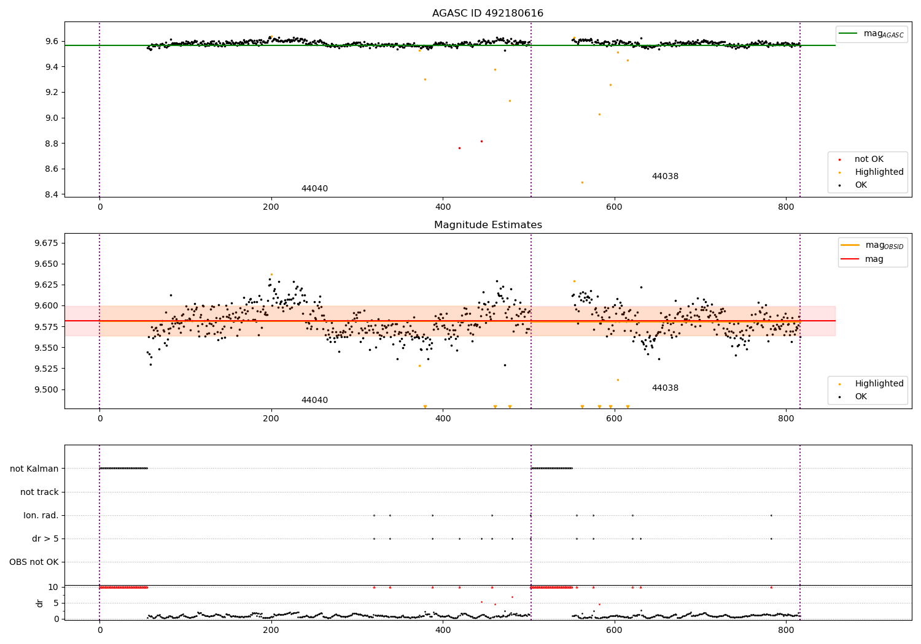Click the 'dr > 5' axis label

coord(45,539)
